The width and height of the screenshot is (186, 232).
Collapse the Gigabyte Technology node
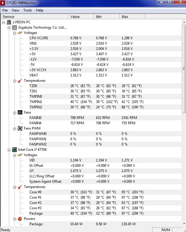(x=9, y=28)
